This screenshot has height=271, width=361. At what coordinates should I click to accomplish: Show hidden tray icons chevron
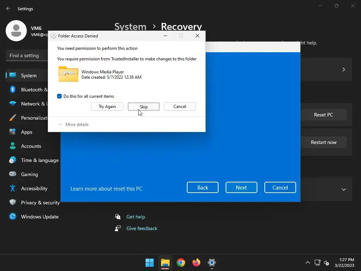[x=307, y=263]
